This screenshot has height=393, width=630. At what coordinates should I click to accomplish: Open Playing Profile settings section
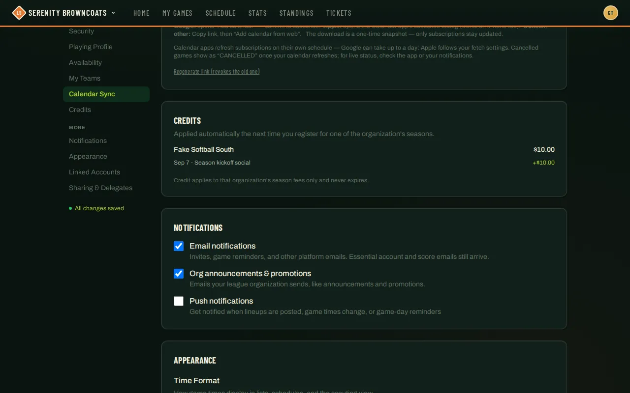tap(106, 47)
